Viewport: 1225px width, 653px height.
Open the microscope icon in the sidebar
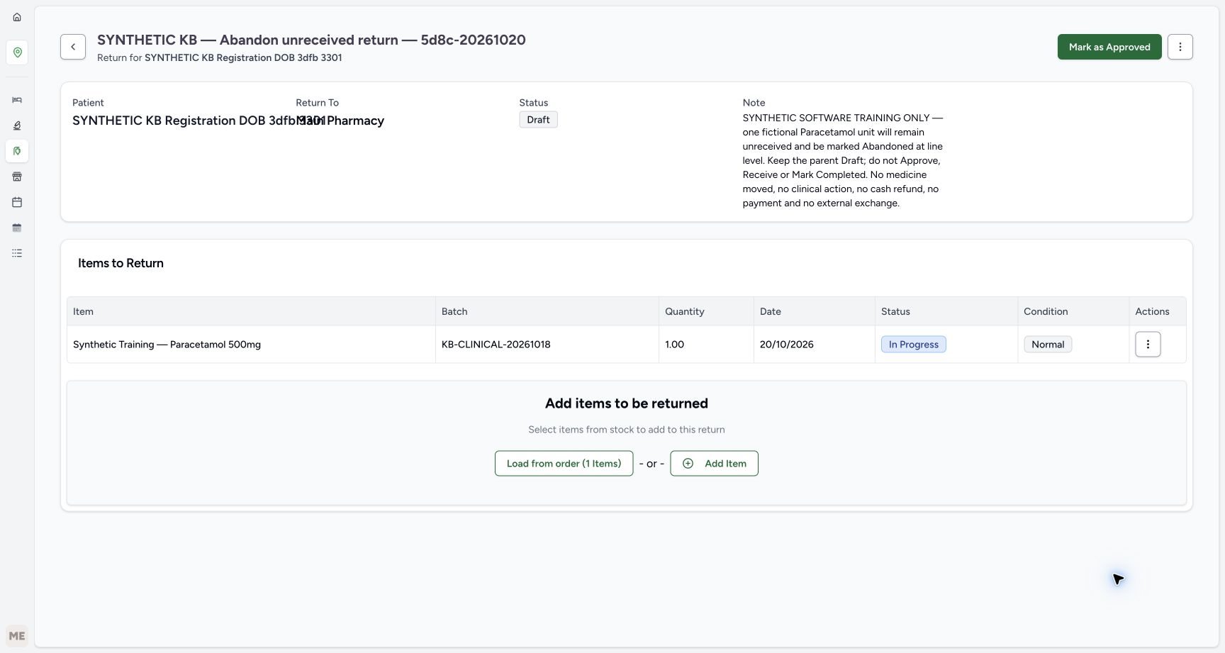point(17,125)
